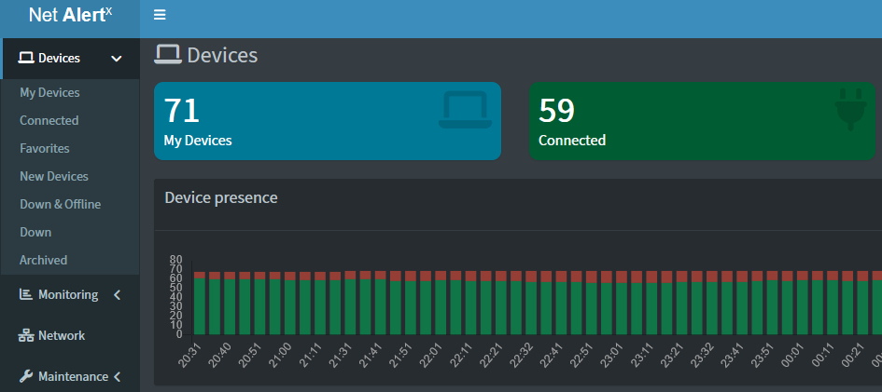The width and height of the screenshot is (882, 392).
Task: Open My Devices in sidebar
Action: pos(49,93)
